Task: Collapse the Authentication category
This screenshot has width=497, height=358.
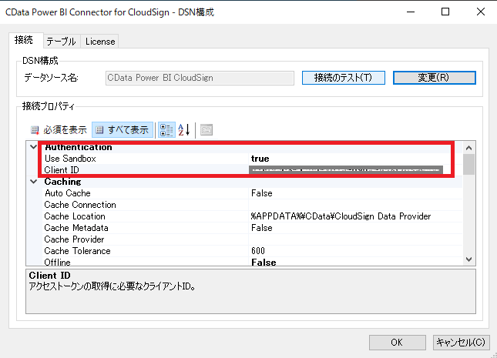Action: [33, 147]
